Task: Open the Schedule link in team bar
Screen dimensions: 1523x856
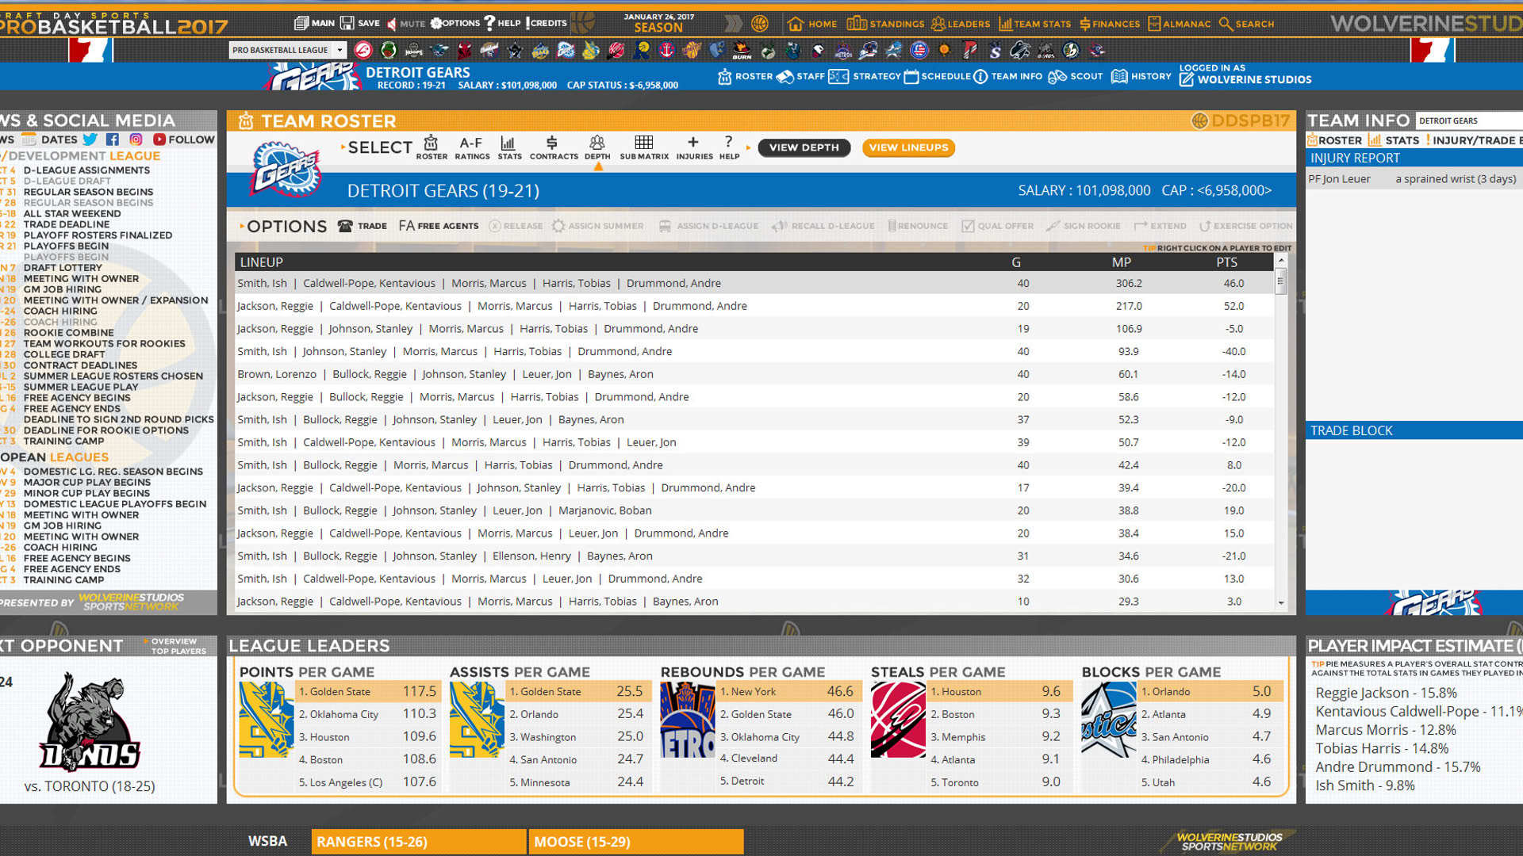Action: pos(938,77)
